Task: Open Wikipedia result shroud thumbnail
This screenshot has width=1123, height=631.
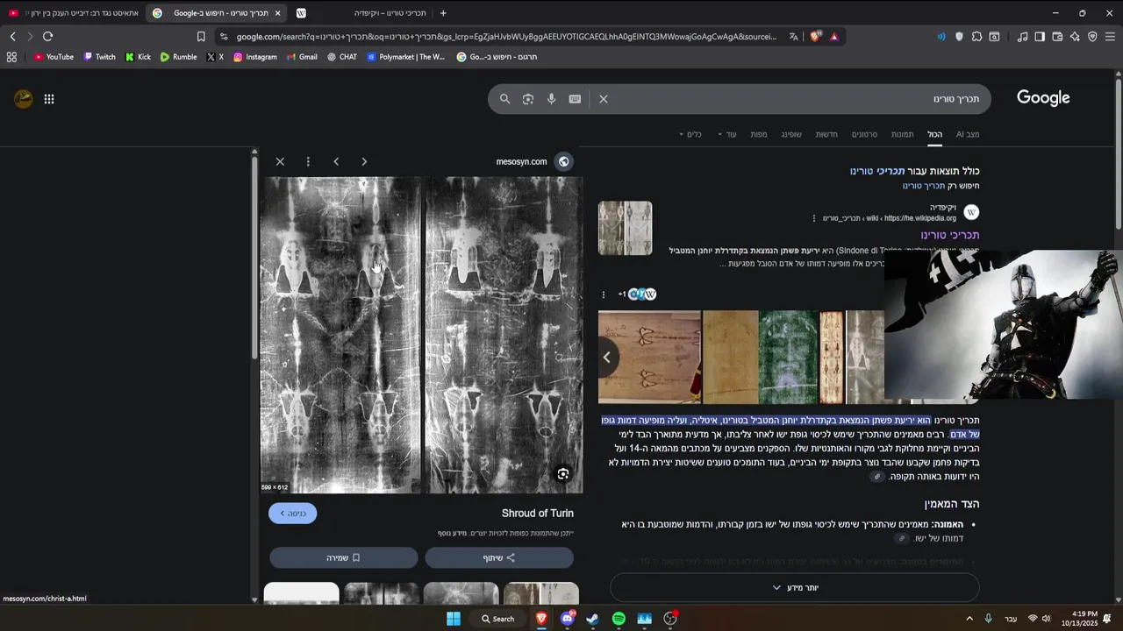Action: (625, 228)
